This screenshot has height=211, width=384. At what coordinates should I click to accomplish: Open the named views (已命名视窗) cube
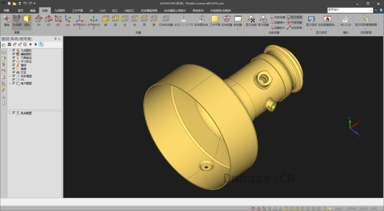166,21
